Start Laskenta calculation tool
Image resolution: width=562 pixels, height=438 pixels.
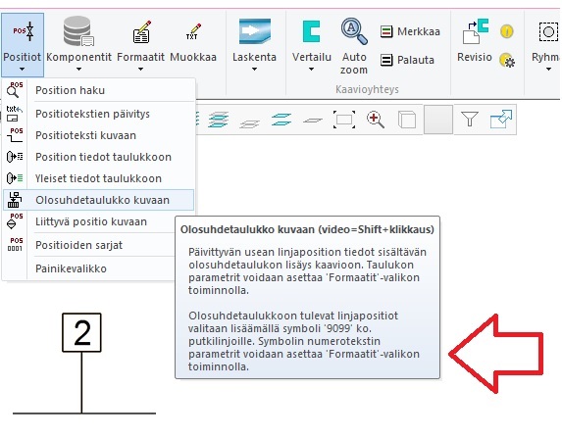(x=254, y=31)
